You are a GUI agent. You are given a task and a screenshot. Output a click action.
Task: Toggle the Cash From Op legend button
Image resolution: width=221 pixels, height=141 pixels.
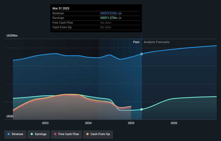(98, 134)
